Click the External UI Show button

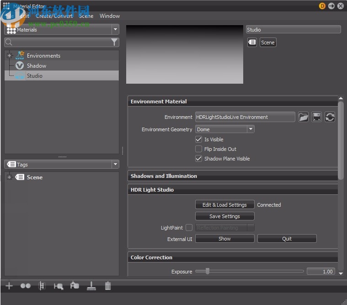224,239
